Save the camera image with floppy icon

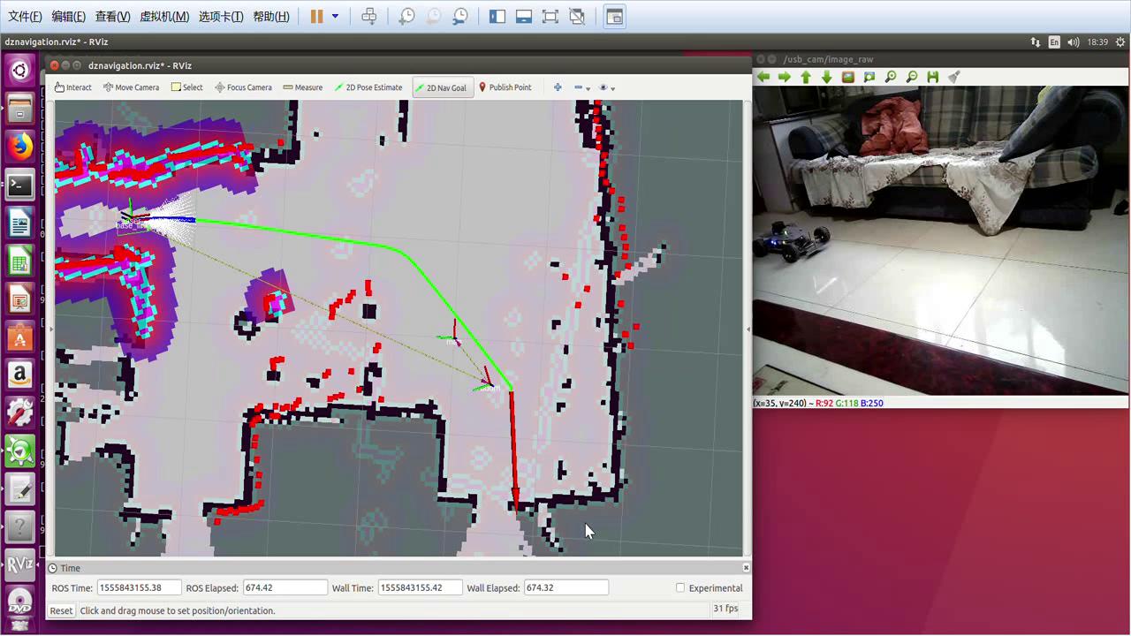tap(932, 77)
